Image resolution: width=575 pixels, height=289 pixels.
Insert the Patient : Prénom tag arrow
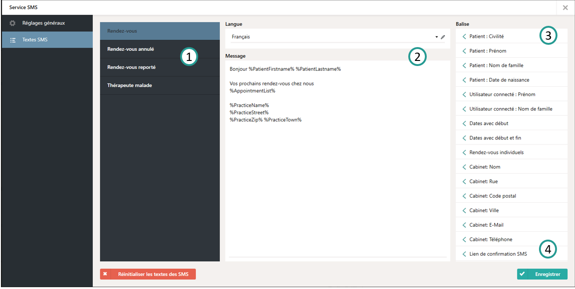tap(464, 51)
